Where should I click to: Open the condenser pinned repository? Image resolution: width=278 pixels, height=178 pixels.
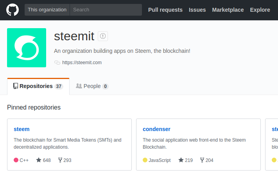tap(156, 129)
